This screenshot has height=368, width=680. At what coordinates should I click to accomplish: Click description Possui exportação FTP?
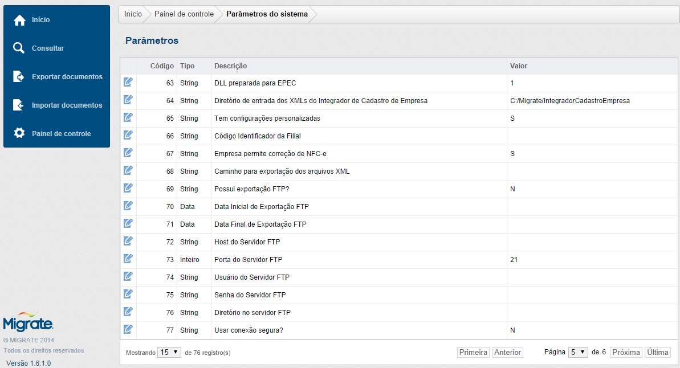[x=251, y=189]
